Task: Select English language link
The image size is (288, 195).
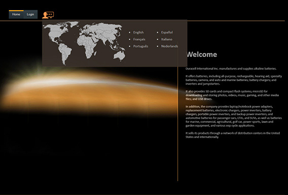Action: point(138,32)
